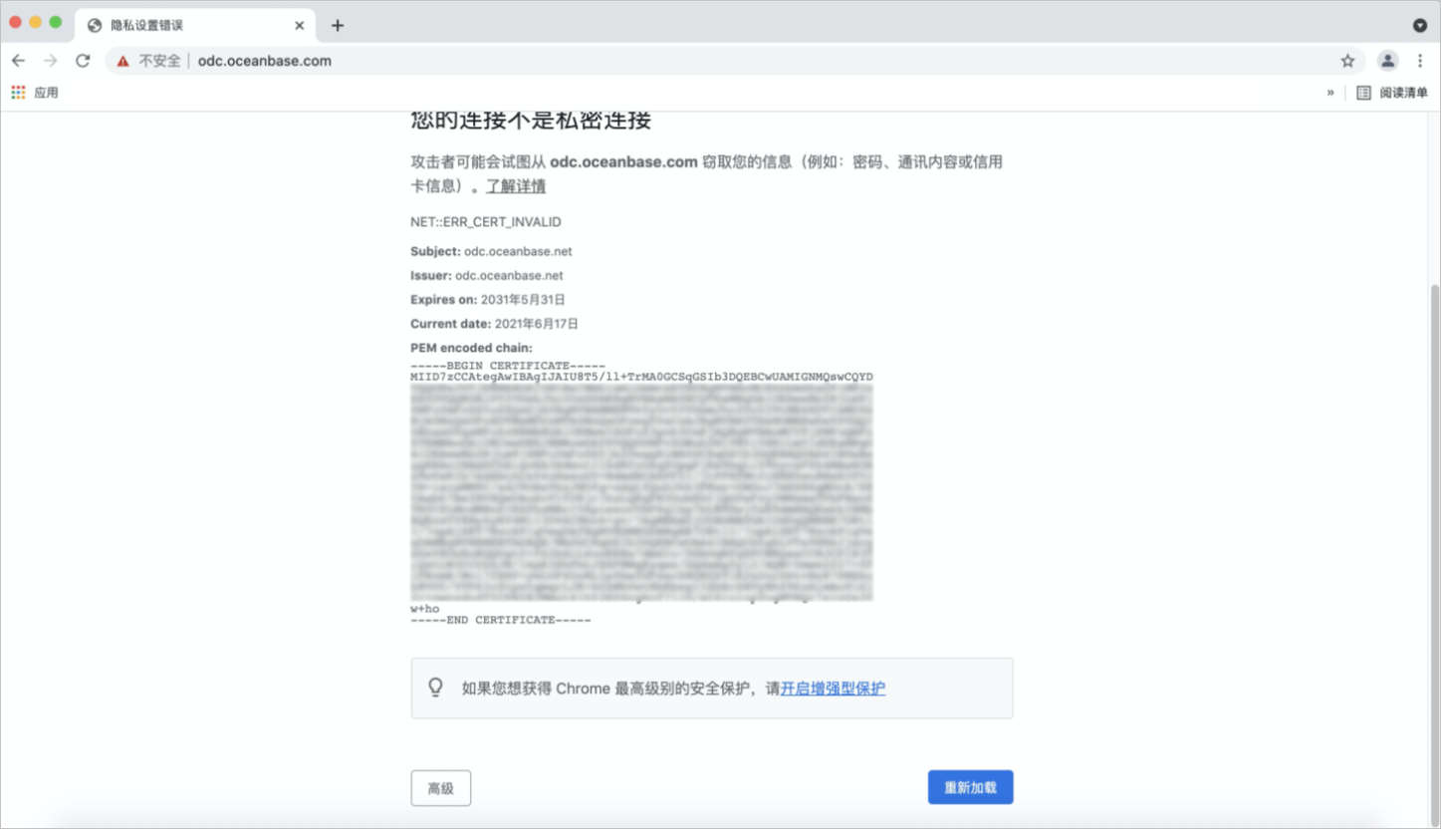Open the tab search dropdown arrow
The width and height of the screenshot is (1441, 829).
coord(1420,25)
